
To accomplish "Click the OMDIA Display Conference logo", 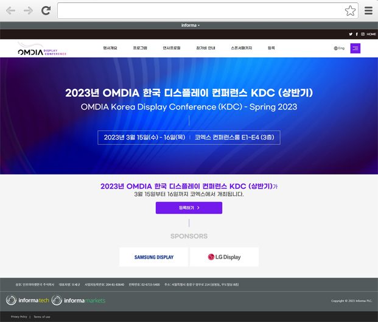I will tap(42, 49).
